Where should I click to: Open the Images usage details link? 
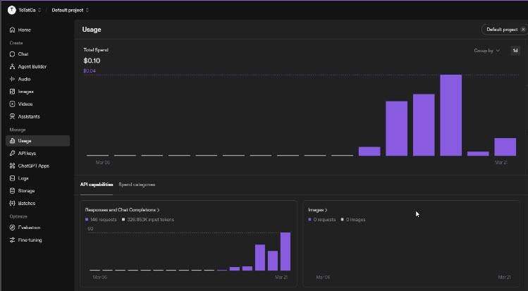pyautogui.click(x=318, y=210)
